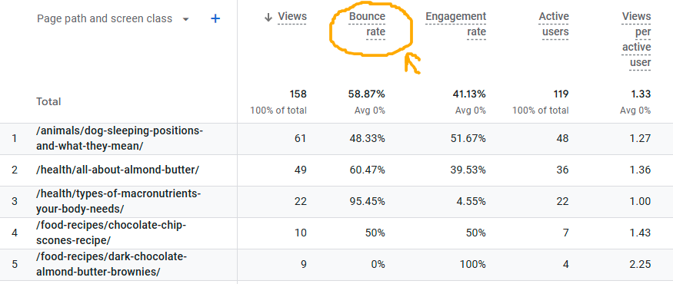Screen dimensions: 673x284
Task: Open Page path and screen class dropdown
Action: [x=113, y=19]
